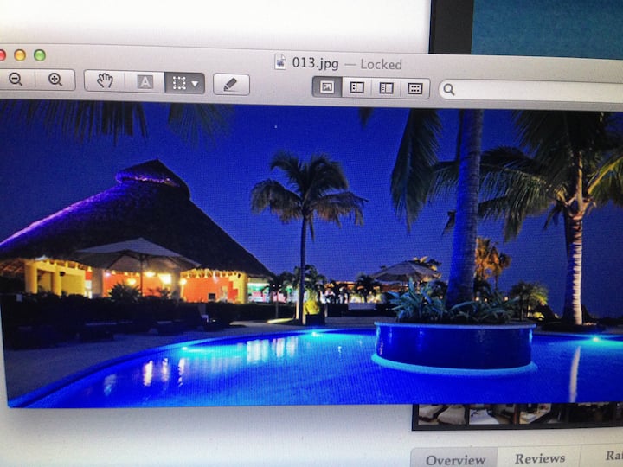
Task: Open the selection tool dropdown arrow
Action: 196,84
